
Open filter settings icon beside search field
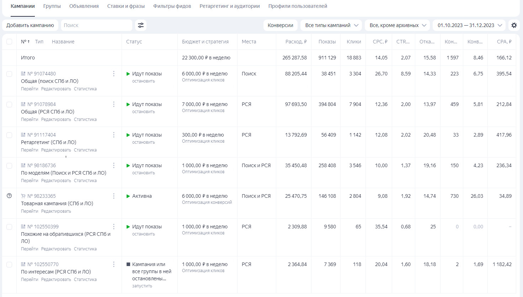[141, 25]
